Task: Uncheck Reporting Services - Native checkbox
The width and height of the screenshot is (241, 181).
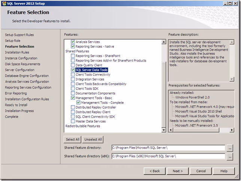Action: (x=73, y=46)
